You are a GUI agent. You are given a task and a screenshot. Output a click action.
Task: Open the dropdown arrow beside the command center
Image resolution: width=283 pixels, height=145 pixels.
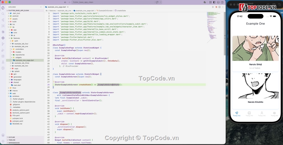[161, 2]
